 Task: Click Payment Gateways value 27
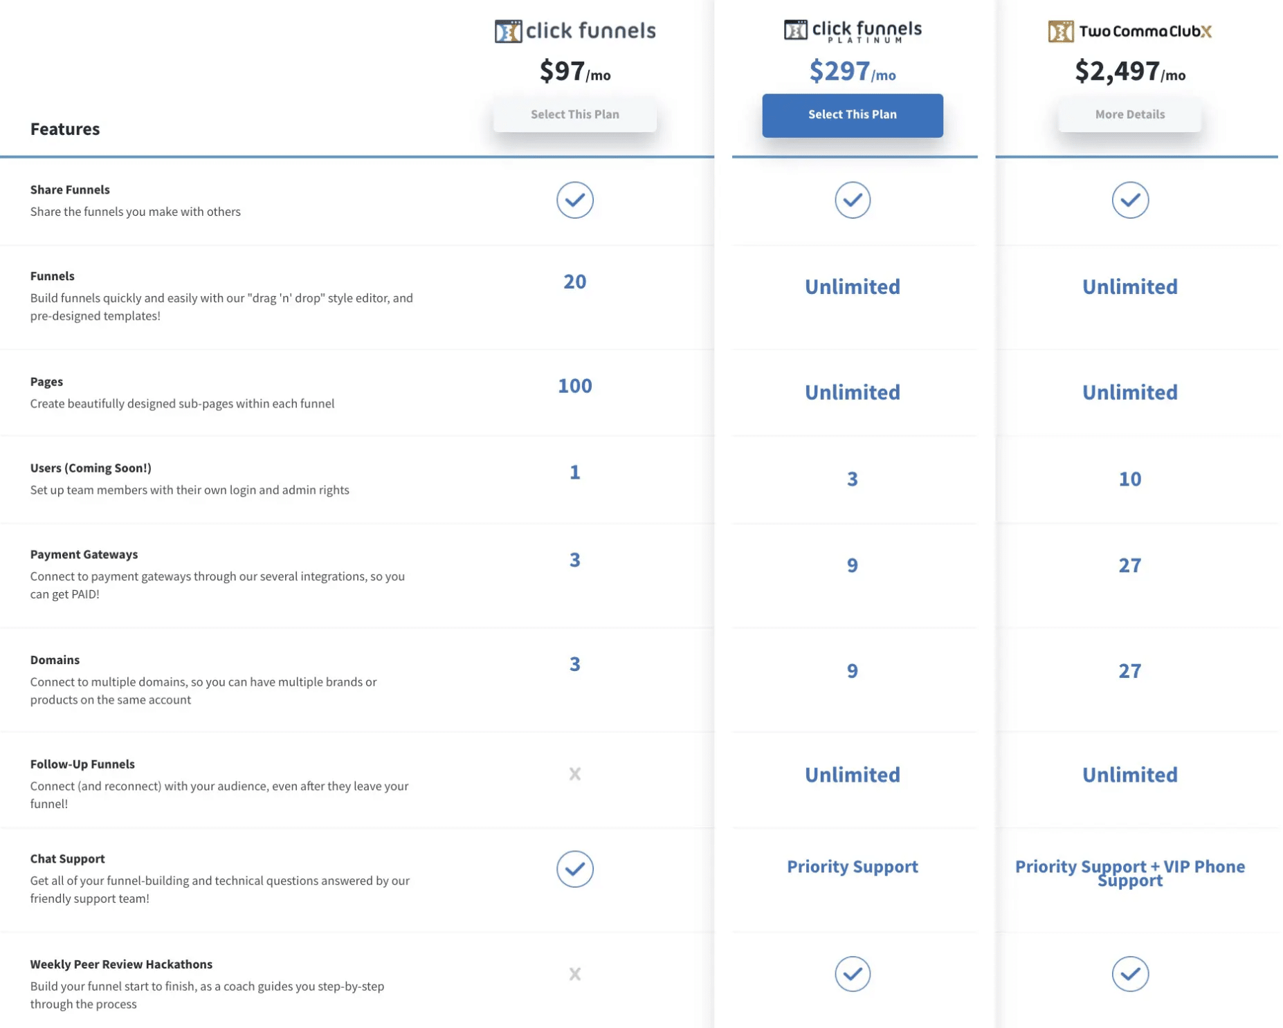1130,566
